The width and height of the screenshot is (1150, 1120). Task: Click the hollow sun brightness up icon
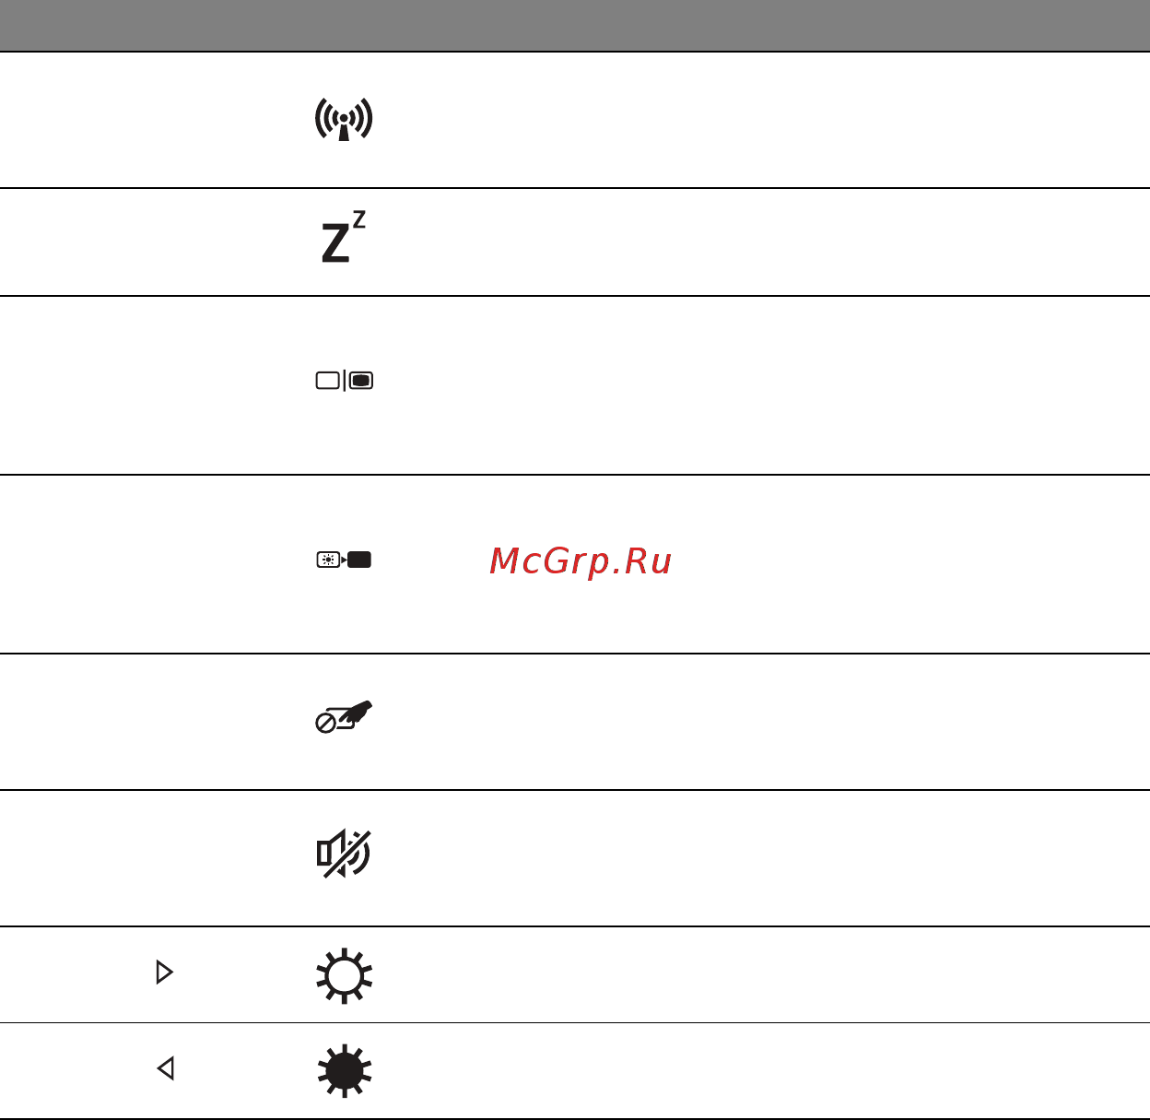(344, 975)
